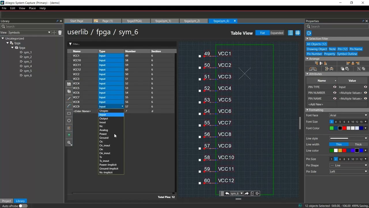Open the Zoom tool in the vertical toolbar
Viewport: 369px width, 208px height.
[x=69, y=143]
